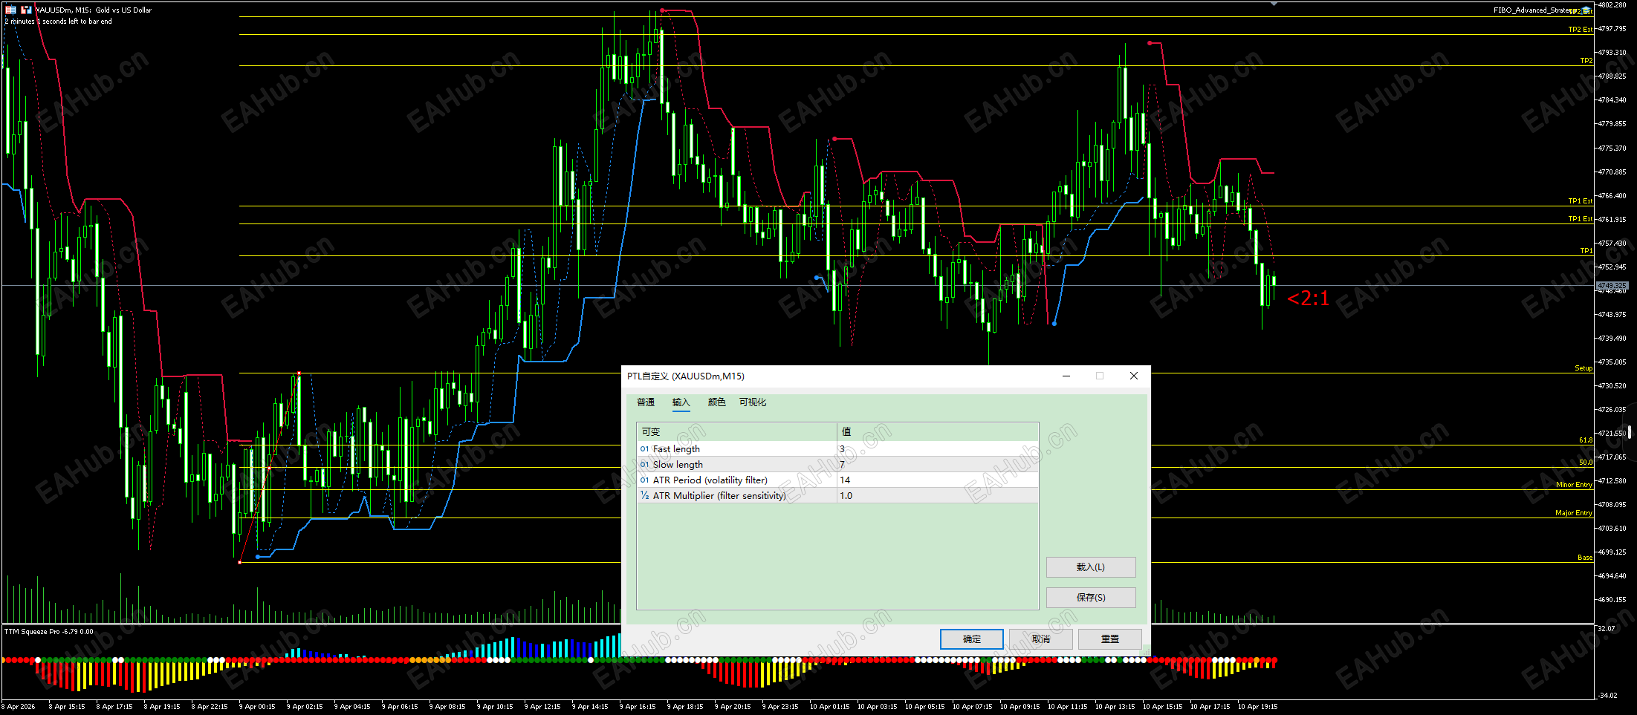Save the inputs with 保存(S)
Screen dimensions: 1637x715
1091,598
